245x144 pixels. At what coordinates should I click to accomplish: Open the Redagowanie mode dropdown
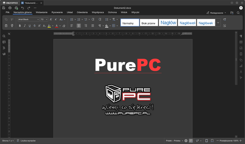click(x=216, y=13)
